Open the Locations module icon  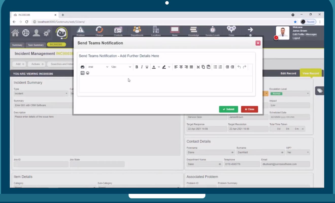156,31
